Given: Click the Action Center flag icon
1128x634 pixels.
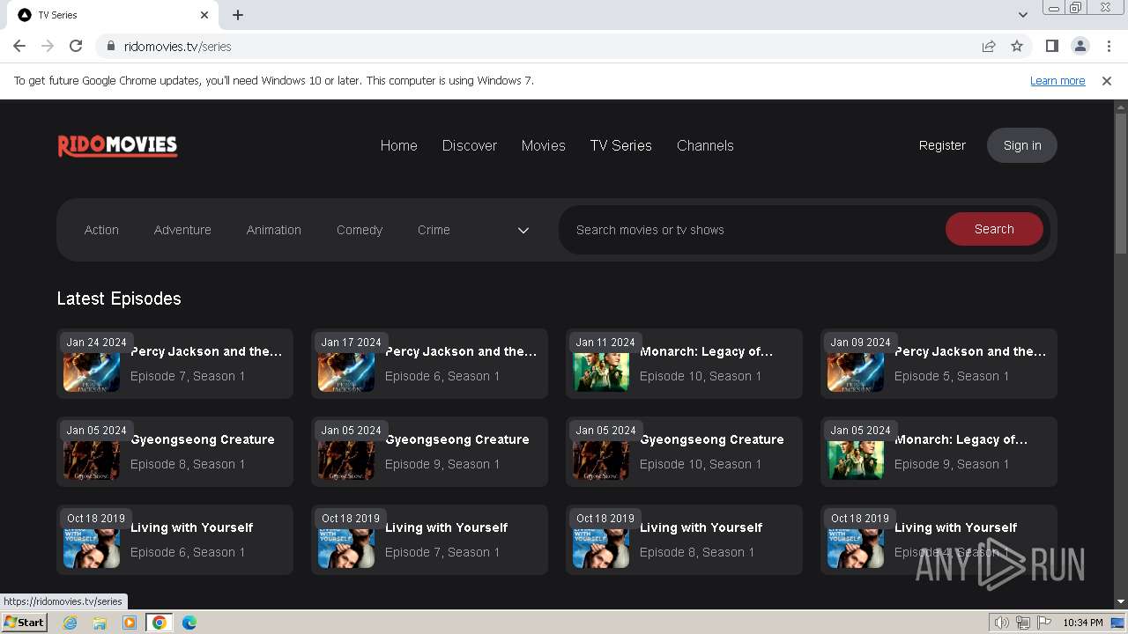Looking at the screenshot, I should coord(1044,623).
